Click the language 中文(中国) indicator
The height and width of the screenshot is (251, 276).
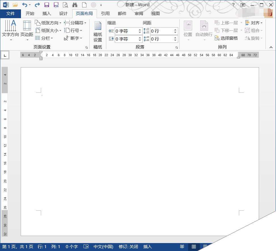(103, 246)
